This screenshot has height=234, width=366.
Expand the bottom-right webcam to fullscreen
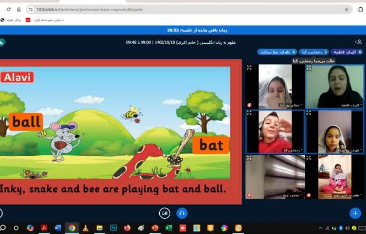tap(309, 158)
